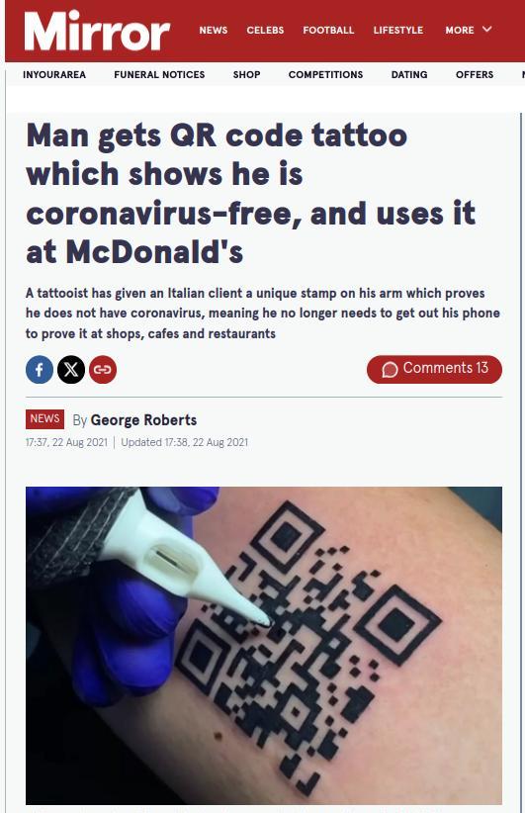Open the FOOTBALL menu item
The width and height of the screenshot is (525, 813).
[x=328, y=30]
